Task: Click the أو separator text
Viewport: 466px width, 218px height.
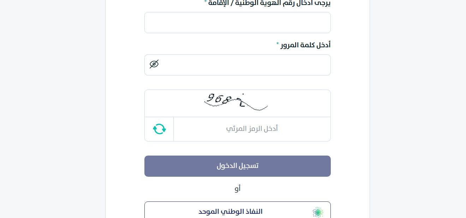Action: (x=238, y=188)
